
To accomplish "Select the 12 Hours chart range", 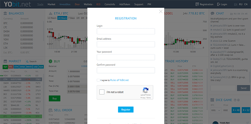I will pos(52,18).
